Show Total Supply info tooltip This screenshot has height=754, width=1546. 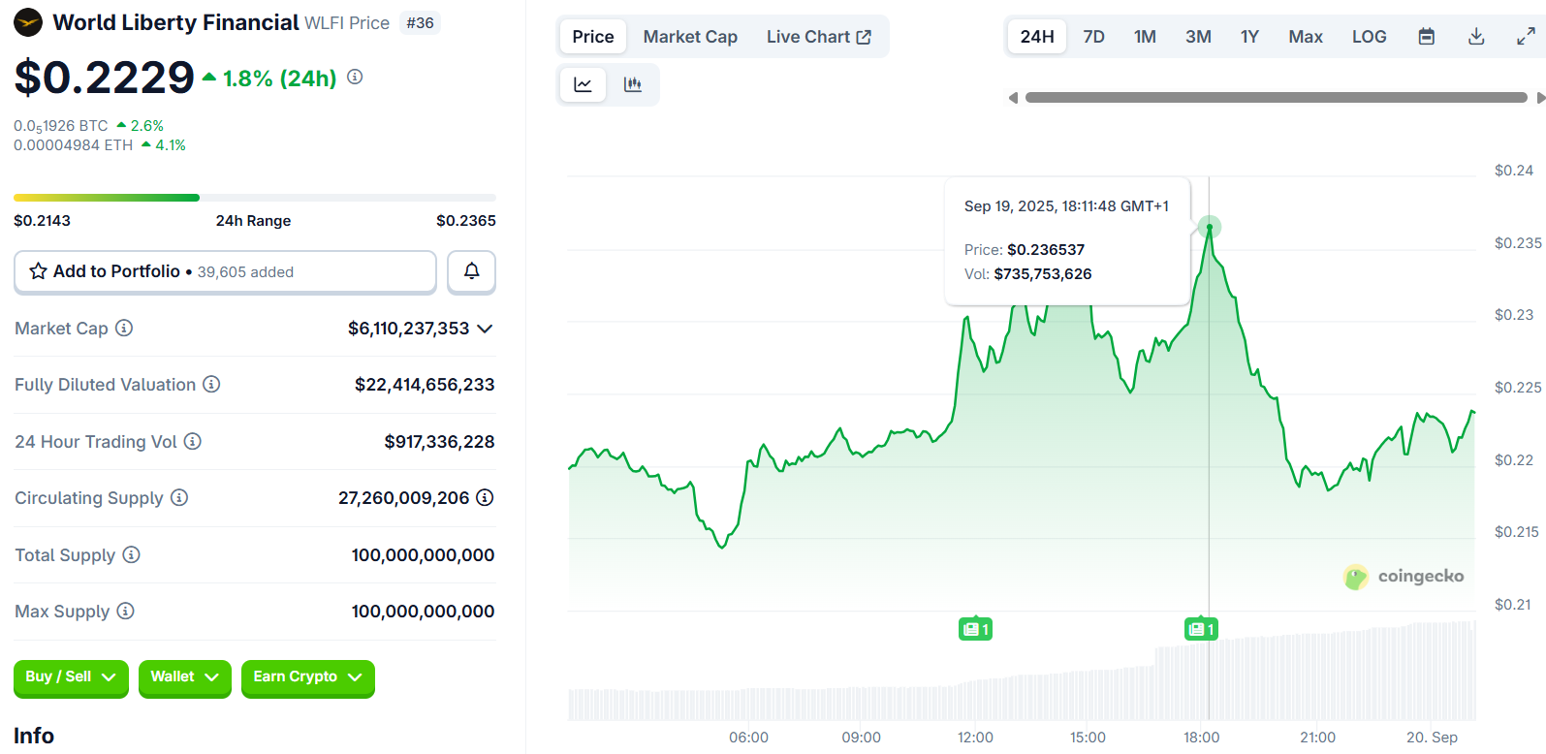pyautogui.click(x=131, y=554)
